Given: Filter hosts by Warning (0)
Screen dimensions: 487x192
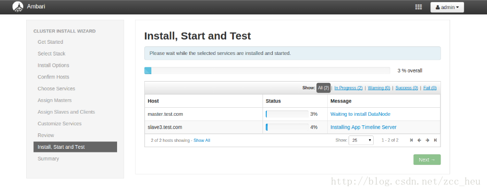Looking at the screenshot, I should click(x=379, y=88).
